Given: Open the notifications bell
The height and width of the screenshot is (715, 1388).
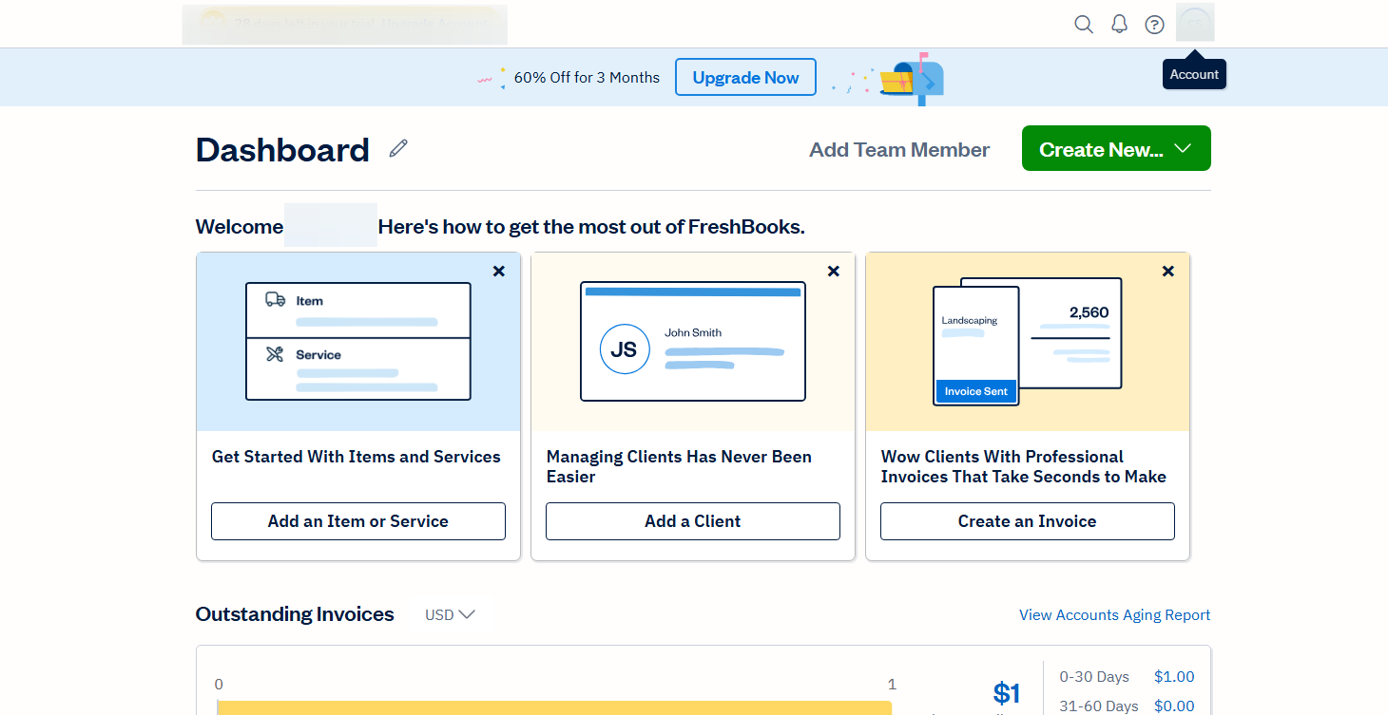Looking at the screenshot, I should coord(1119,25).
